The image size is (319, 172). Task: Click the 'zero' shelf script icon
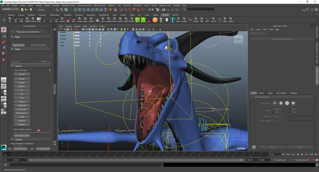[x=103, y=20]
